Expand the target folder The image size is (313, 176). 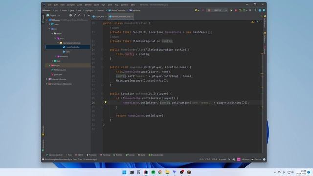50,66
